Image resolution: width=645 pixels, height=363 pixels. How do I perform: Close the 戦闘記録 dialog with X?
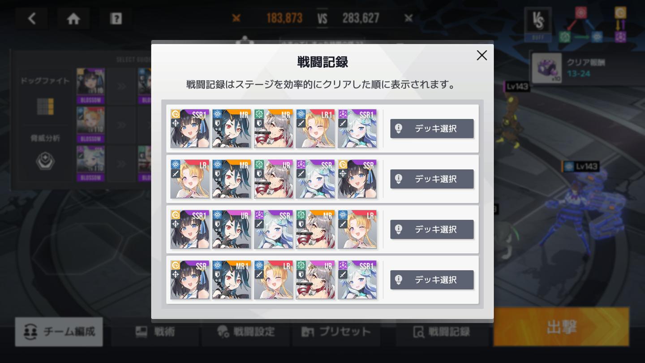tap(482, 55)
